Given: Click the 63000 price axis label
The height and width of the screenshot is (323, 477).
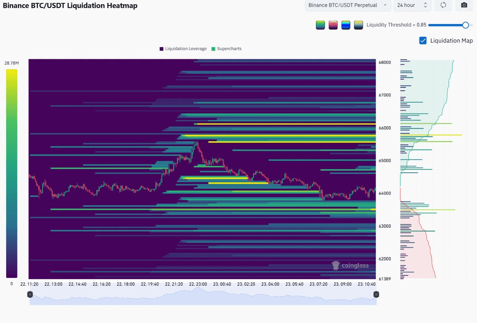Looking at the screenshot, I should pos(385,226).
